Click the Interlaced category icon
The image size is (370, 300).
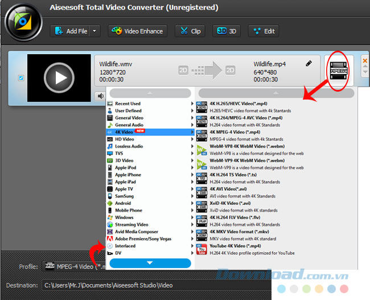[110, 246]
